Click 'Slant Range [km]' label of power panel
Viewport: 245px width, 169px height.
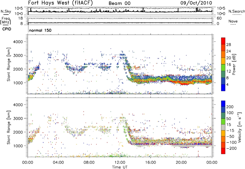click(9, 64)
